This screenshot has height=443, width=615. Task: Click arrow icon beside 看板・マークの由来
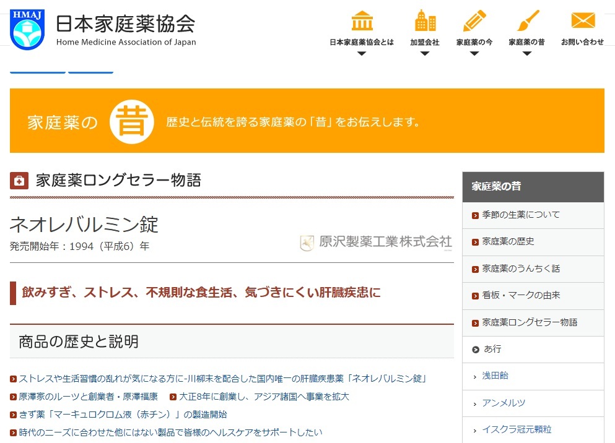click(x=476, y=296)
